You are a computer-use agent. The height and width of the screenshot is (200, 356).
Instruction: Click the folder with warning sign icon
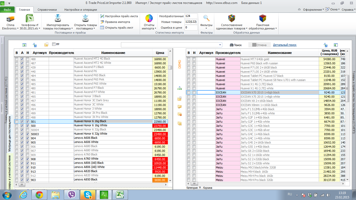click(x=180, y=123)
